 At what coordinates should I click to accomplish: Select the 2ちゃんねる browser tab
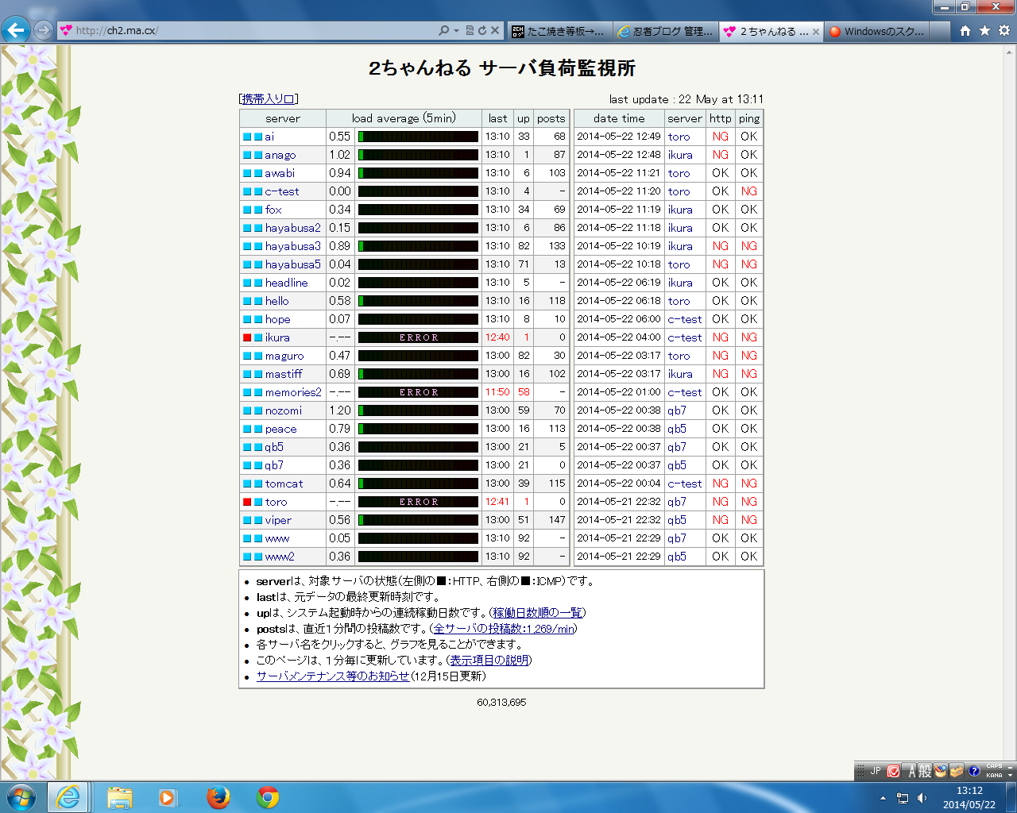tap(771, 31)
